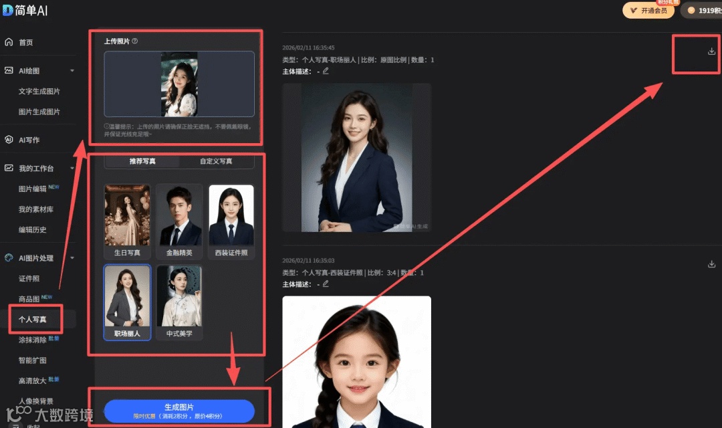Select the 生日写真 style thumbnail

127,221
